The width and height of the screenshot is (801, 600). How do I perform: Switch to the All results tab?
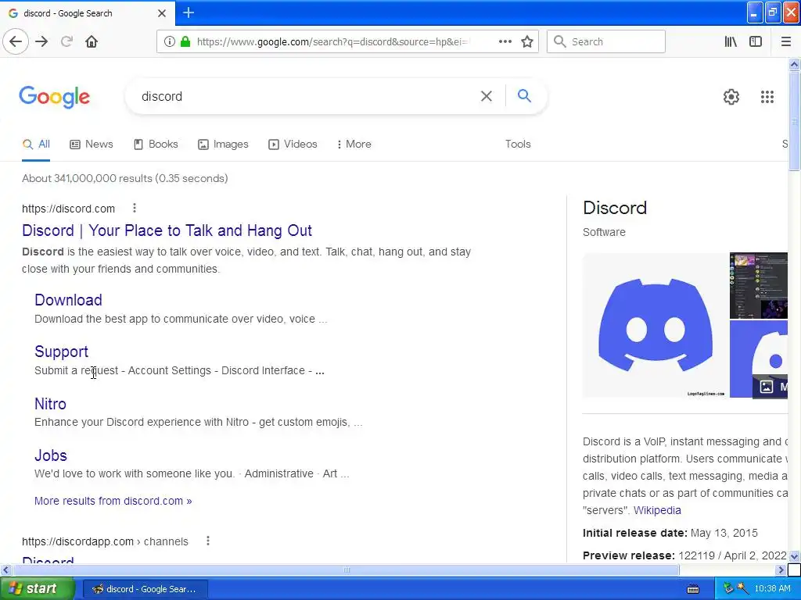36,145
